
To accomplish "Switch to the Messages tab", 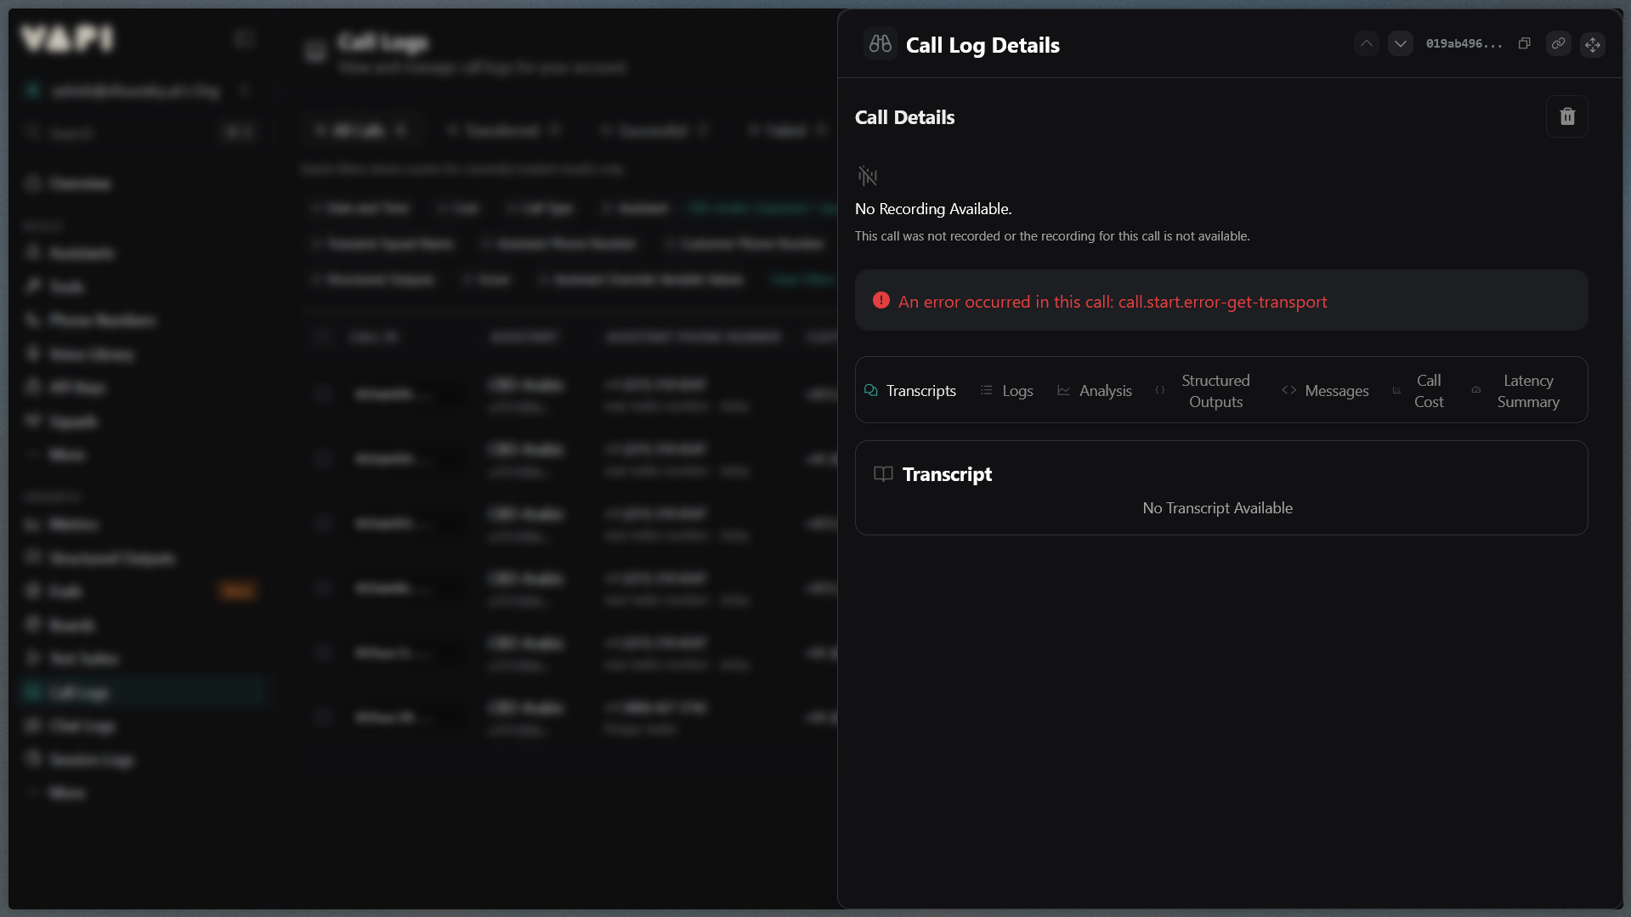I will [1326, 390].
